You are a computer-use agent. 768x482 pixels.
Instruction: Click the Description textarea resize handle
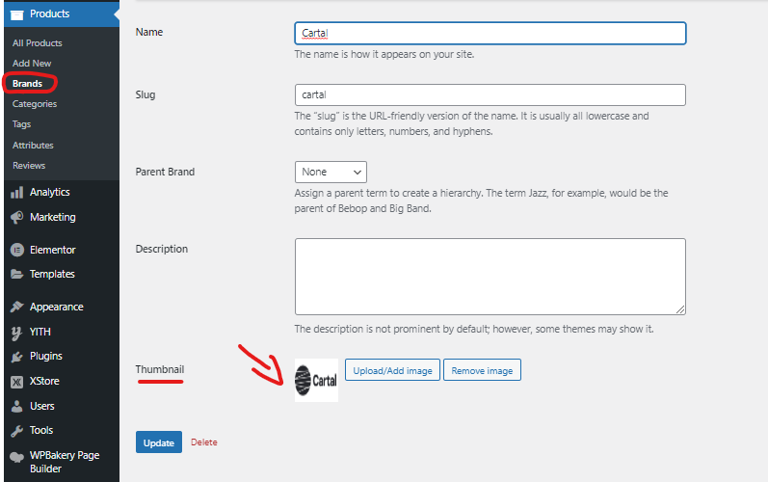pos(680,309)
